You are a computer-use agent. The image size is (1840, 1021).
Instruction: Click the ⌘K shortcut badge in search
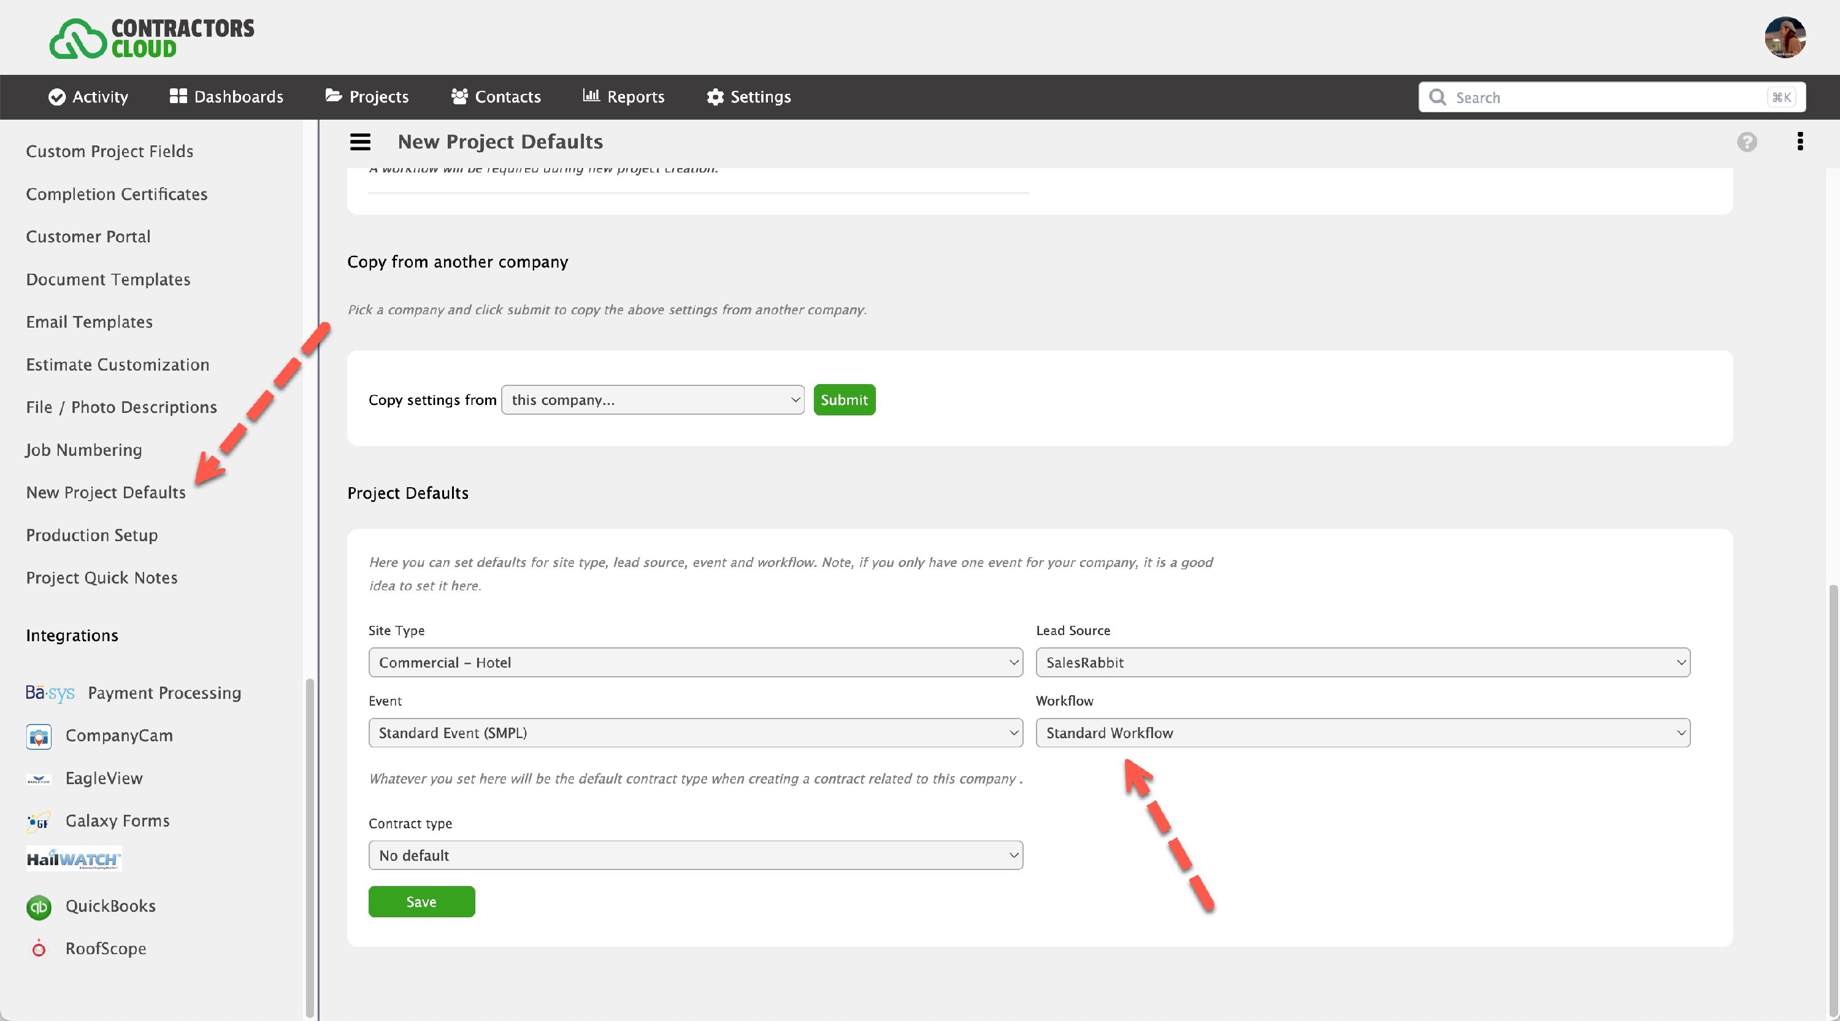1782,97
